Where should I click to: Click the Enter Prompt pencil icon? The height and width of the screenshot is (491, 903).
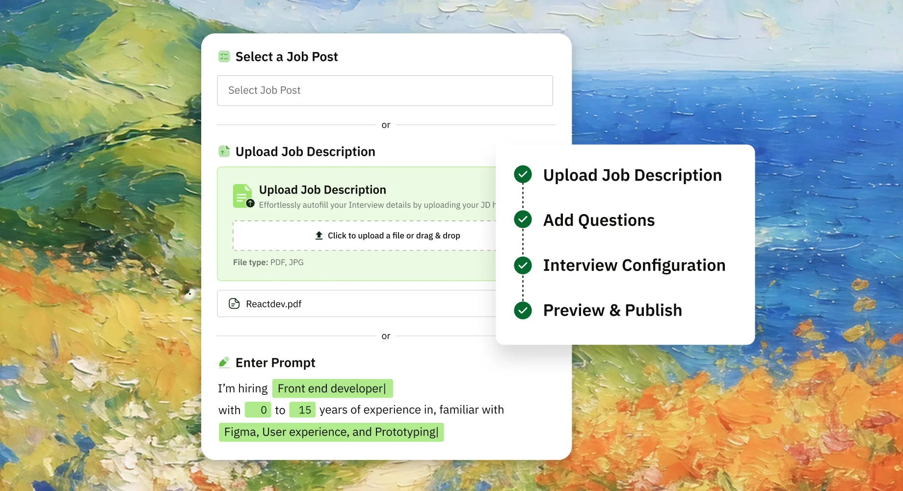224,362
